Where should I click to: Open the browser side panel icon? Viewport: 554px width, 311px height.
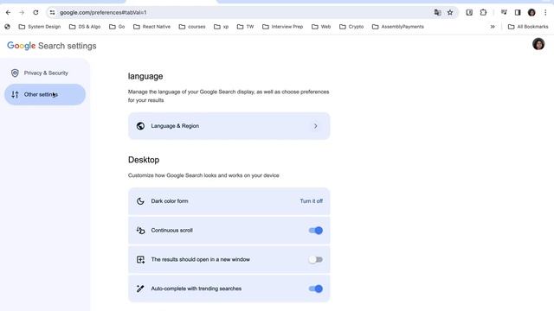pyautogui.click(x=518, y=12)
